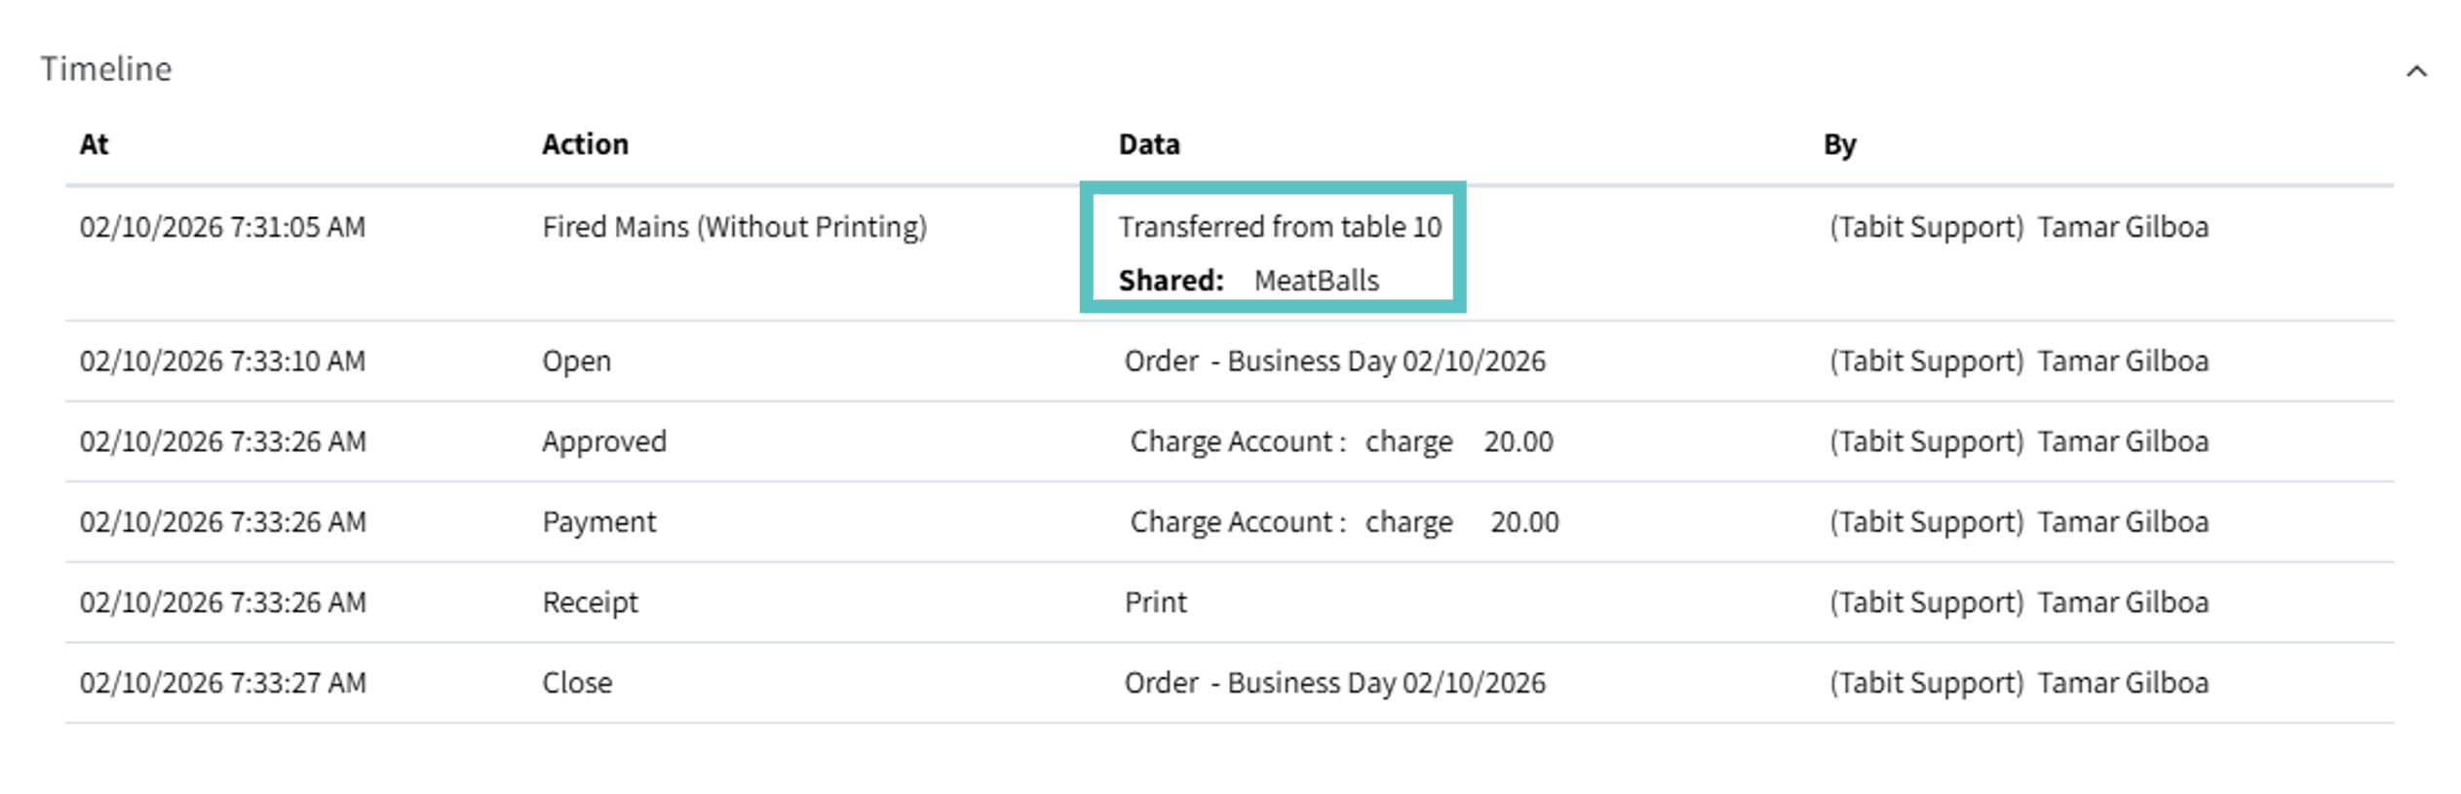Click the By column header
The height and width of the screenshot is (794, 2461).
point(1839,144)
